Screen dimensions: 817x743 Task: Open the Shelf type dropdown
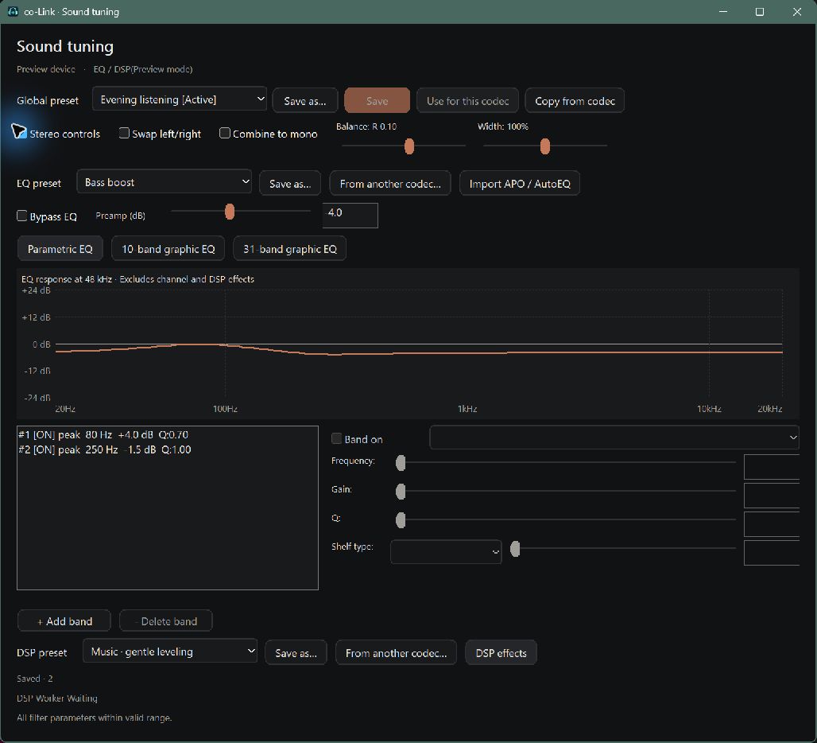[446, 551]
